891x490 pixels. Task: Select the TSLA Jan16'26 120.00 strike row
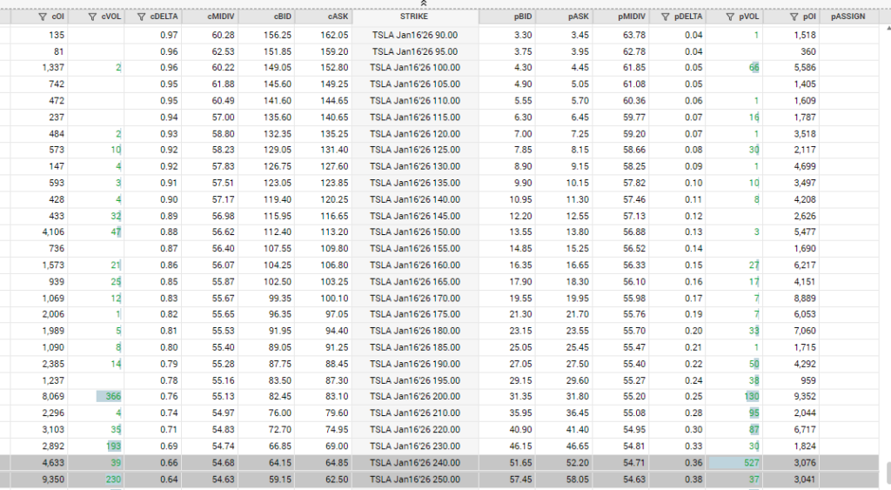(415, 133)
